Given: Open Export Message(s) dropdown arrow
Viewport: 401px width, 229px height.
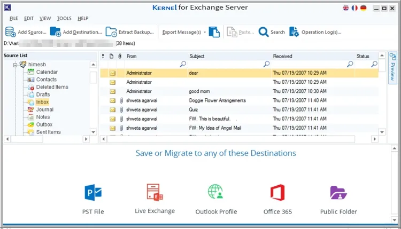Looking at the screenshot, I should [205, 33].
